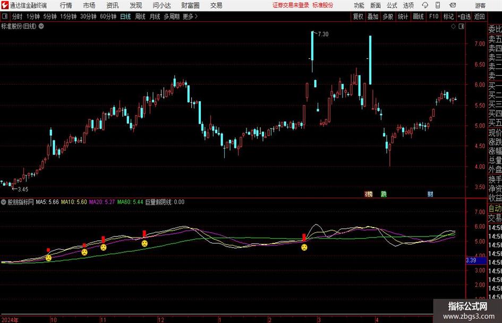Viewport: 502px width, 323px height.
Task: Open F10 company info
Action: (x=433, y=16)
